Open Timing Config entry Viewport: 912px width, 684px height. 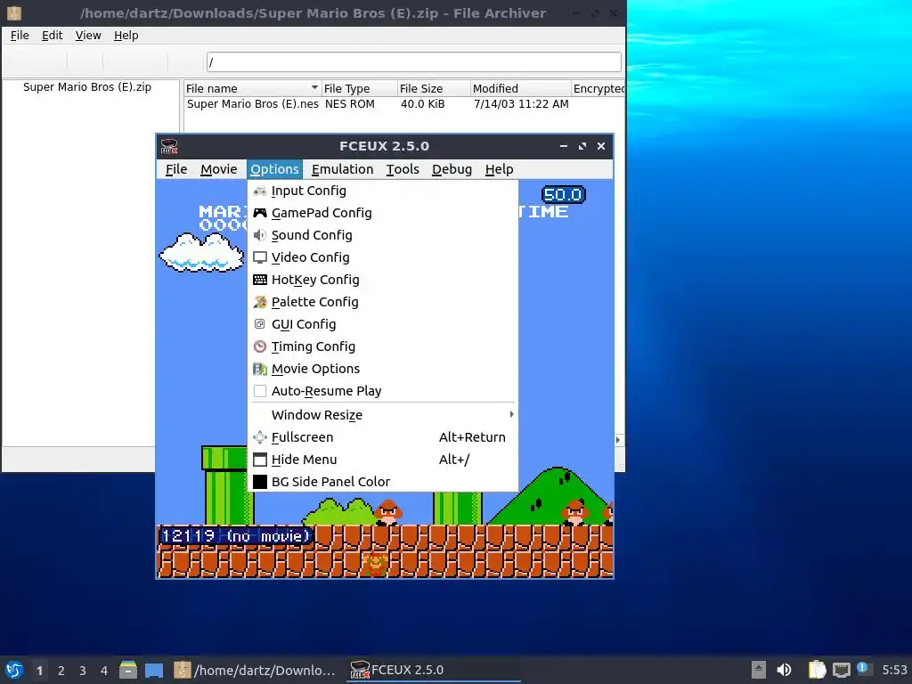click(x=383, y=346)
